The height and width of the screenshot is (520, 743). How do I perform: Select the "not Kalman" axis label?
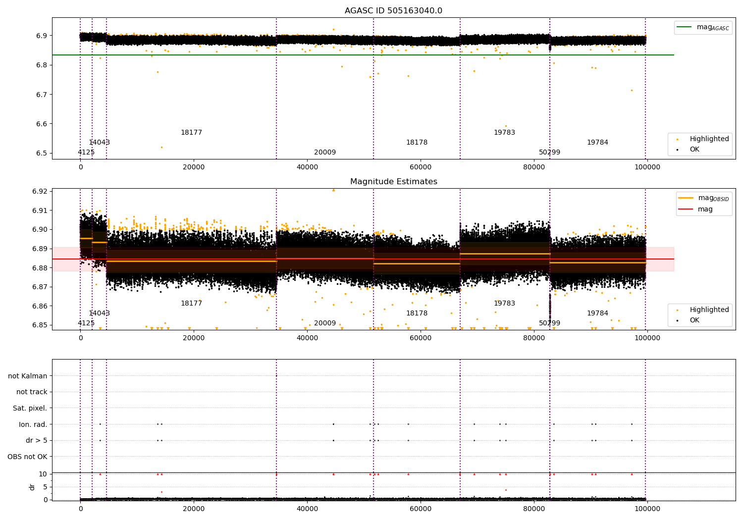tap(28, 376)
